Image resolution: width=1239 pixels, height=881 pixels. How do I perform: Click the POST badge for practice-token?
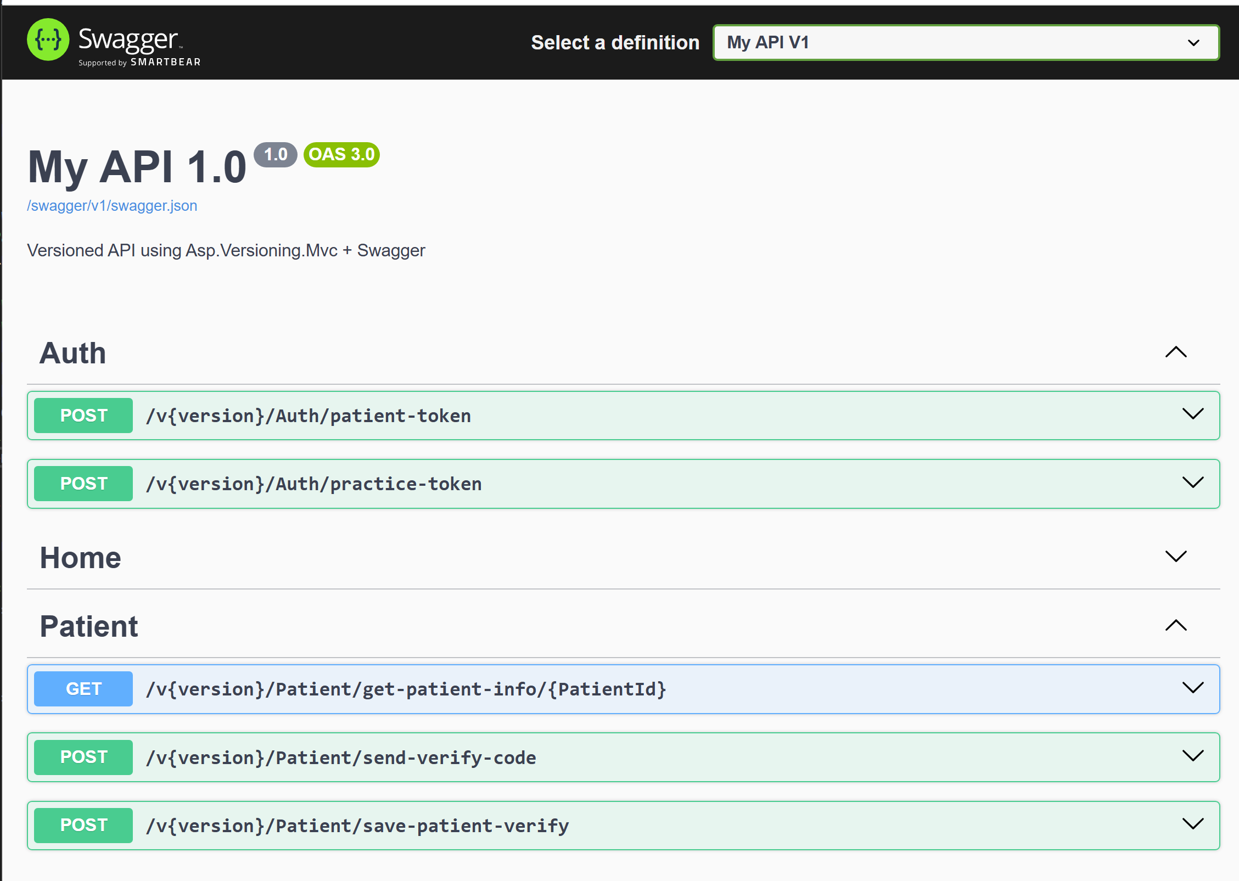tap(83, 484)
